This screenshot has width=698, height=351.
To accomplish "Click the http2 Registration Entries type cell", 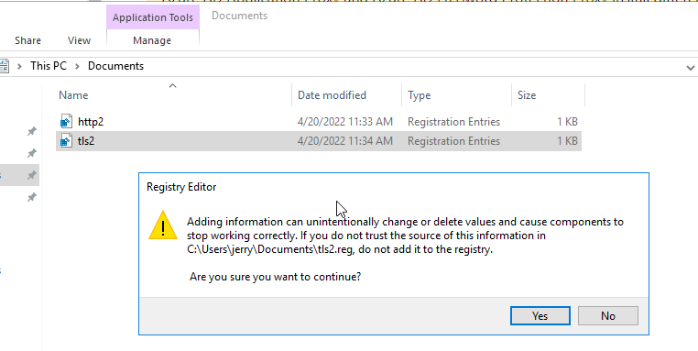I will (x=453, y=122).
